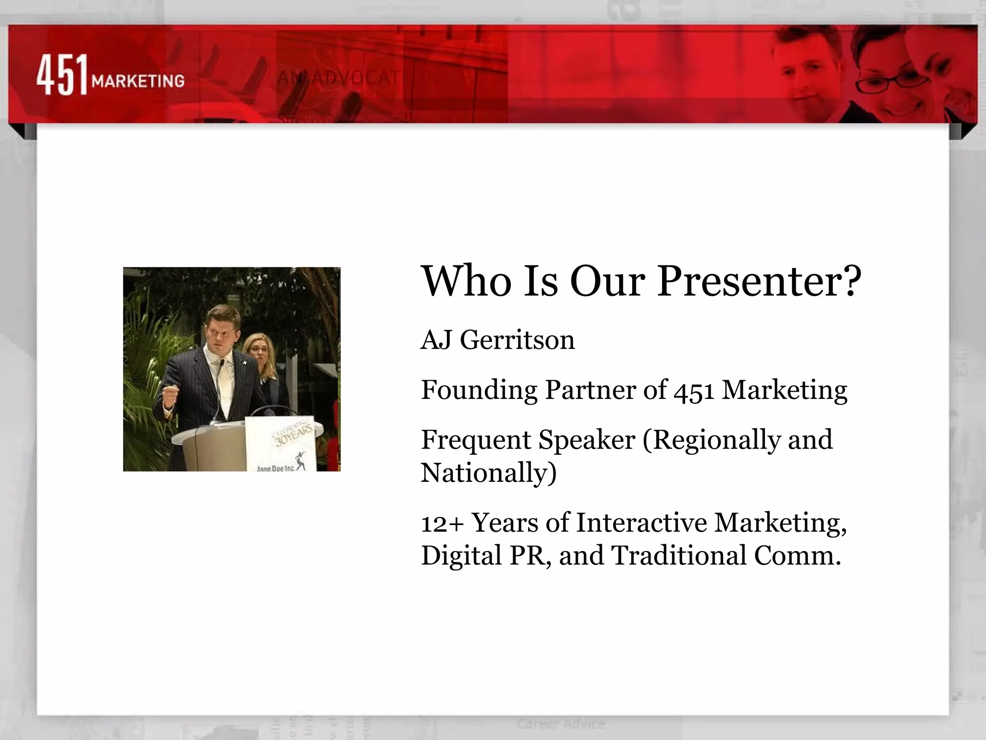Image resolution: width=986 pixels, height=740 pixels.
Task: Click the MARKETING word in the header logo
Action: point(138,81)
